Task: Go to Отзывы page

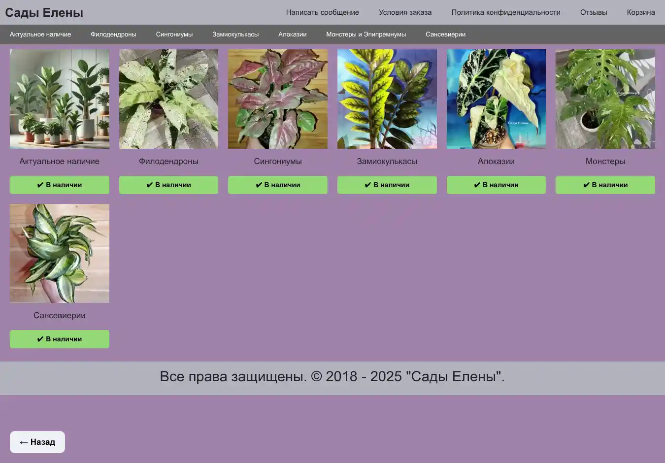Action: 593,12
